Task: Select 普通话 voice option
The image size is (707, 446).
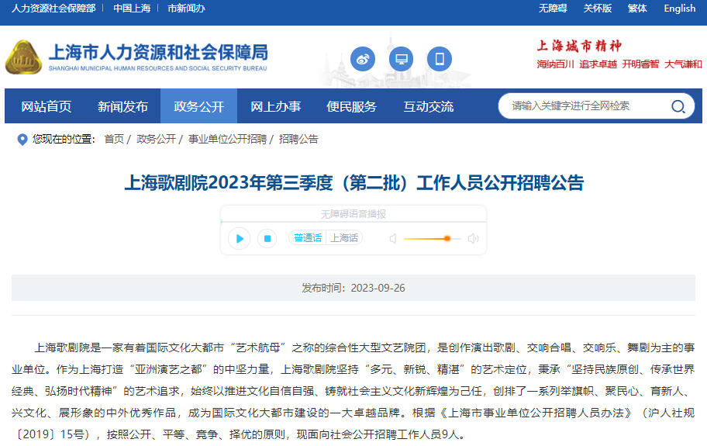Action: click(x=307, y=238)
